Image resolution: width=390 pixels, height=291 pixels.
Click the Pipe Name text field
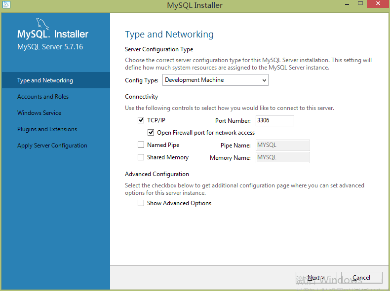[282, 145]
